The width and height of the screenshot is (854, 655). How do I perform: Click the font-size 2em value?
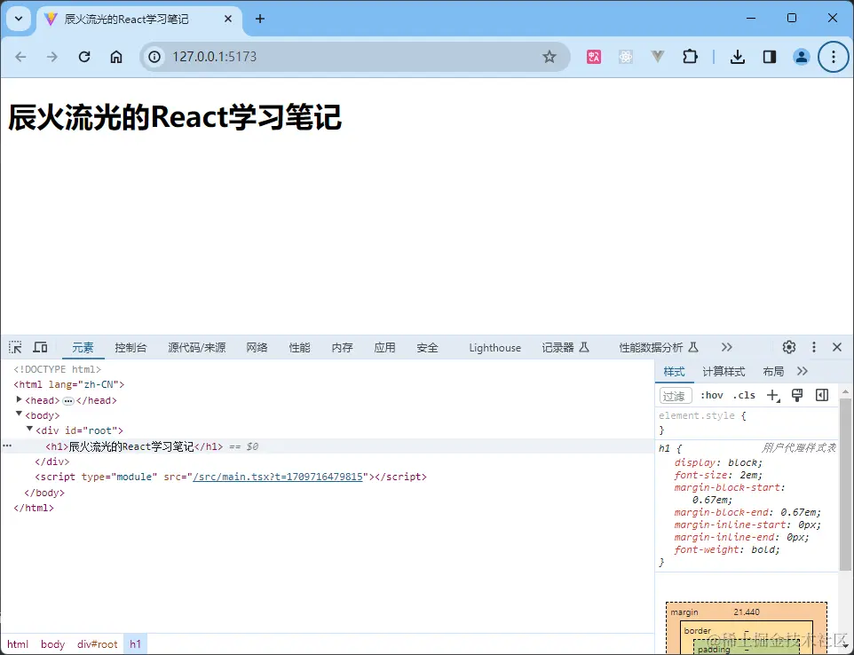pos(750,475)
